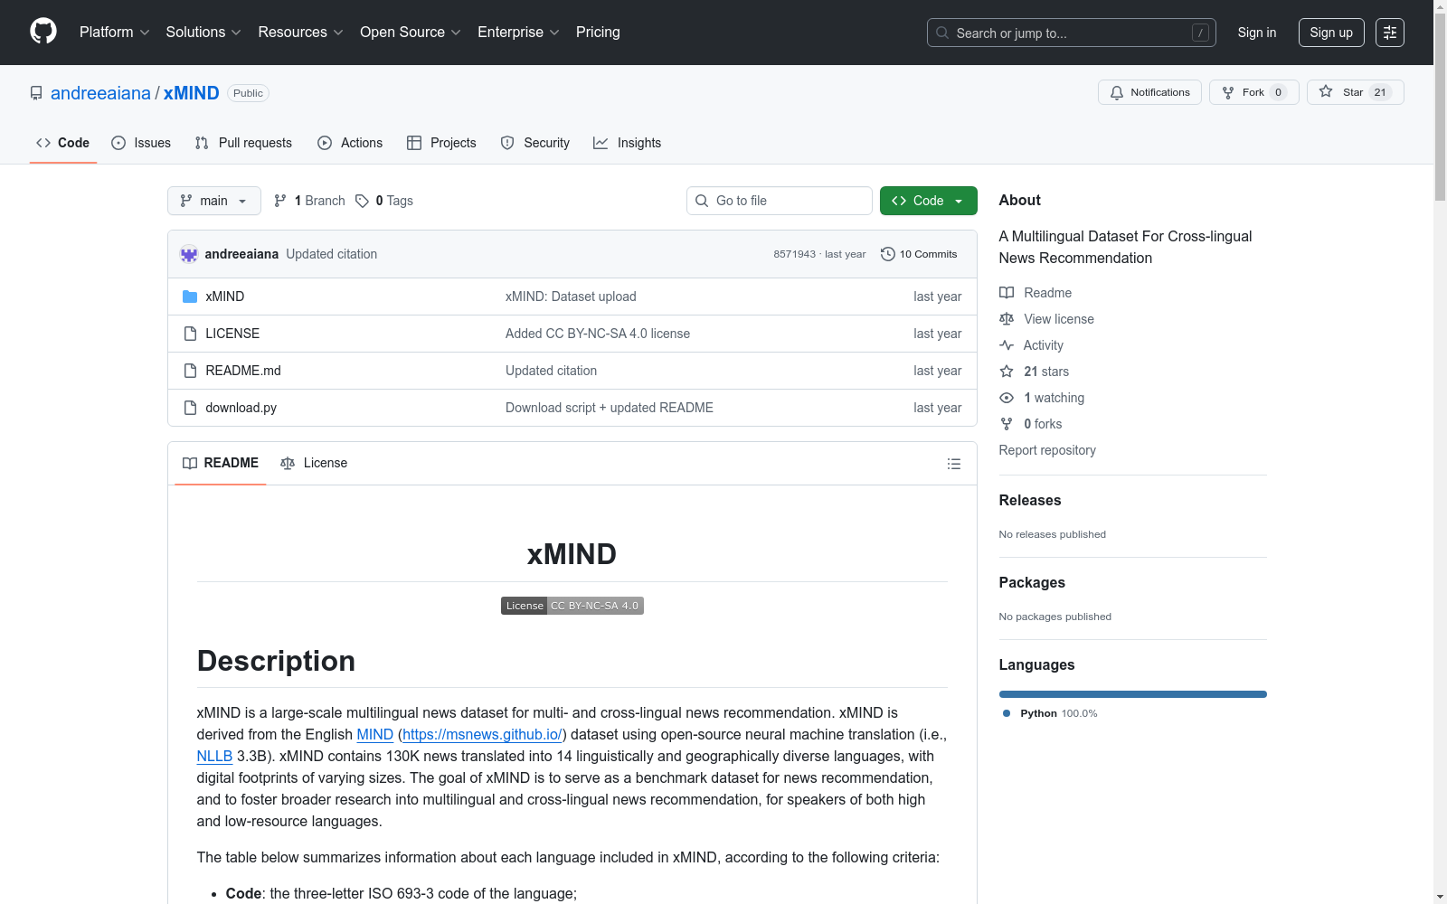Follow the NLLB link
The height and width of the screenshot is (904, 1447).
click(215, 757)
